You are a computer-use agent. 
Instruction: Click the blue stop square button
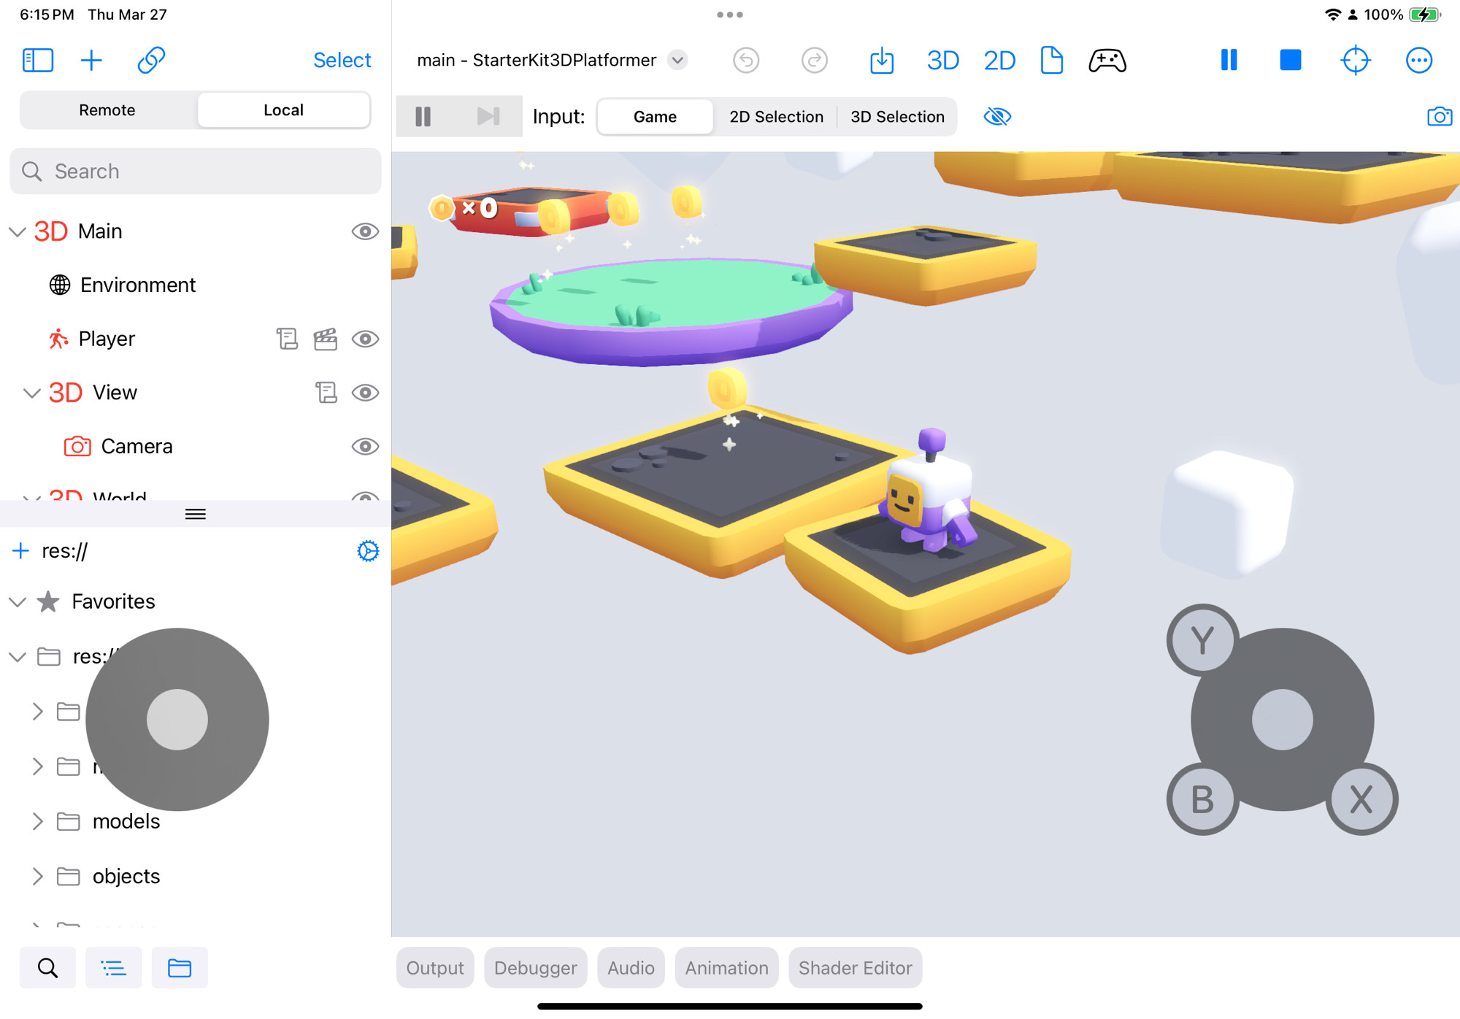pos(1290,60)
